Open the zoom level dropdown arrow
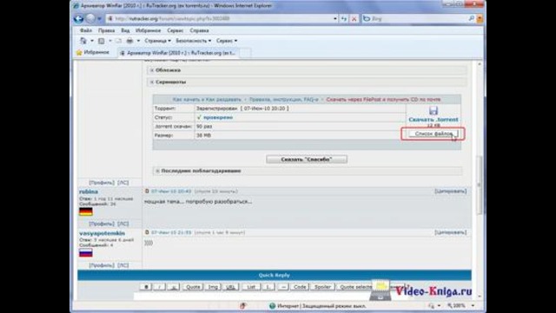The height and width of the screenshot is (313, 556). click(x=473, y=305)
